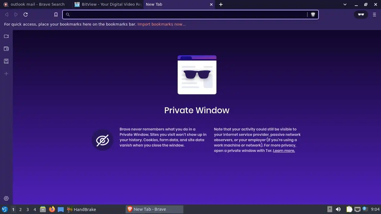The width and height of the screenshot is (381, 214).
Task: Select the New Tab - Brave taskbar entry
Action: click(x=154, y=210)
